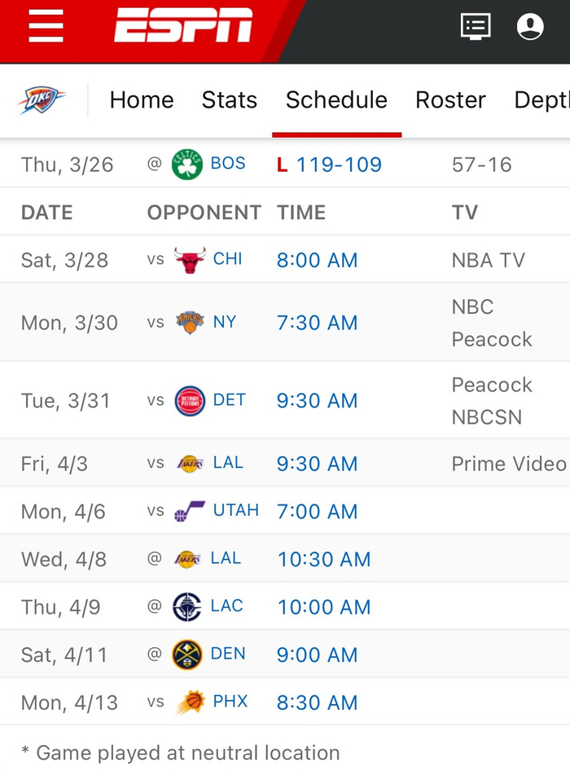Click the Detroit Pistons logo

[x=190, y=401]
